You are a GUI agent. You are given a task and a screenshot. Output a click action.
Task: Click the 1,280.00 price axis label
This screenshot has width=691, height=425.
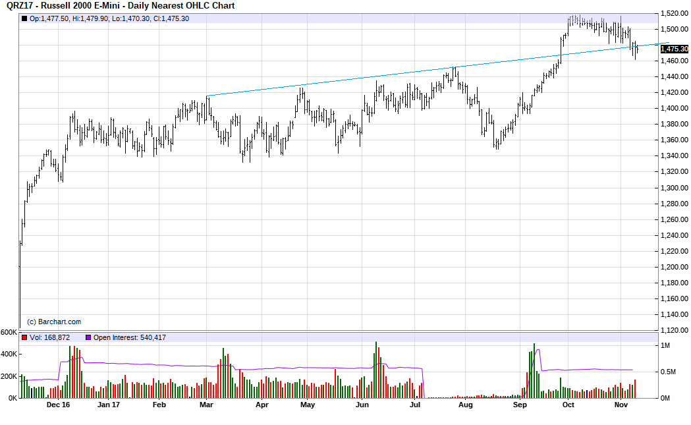click(x=675, y=204)
